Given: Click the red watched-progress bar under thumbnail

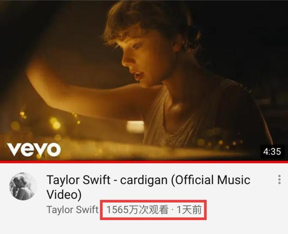Looking at the screenshot, I should [x=144, y=162].
